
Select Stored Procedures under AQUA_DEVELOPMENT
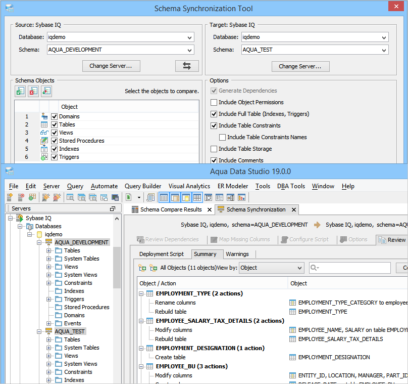pos(86,307)
